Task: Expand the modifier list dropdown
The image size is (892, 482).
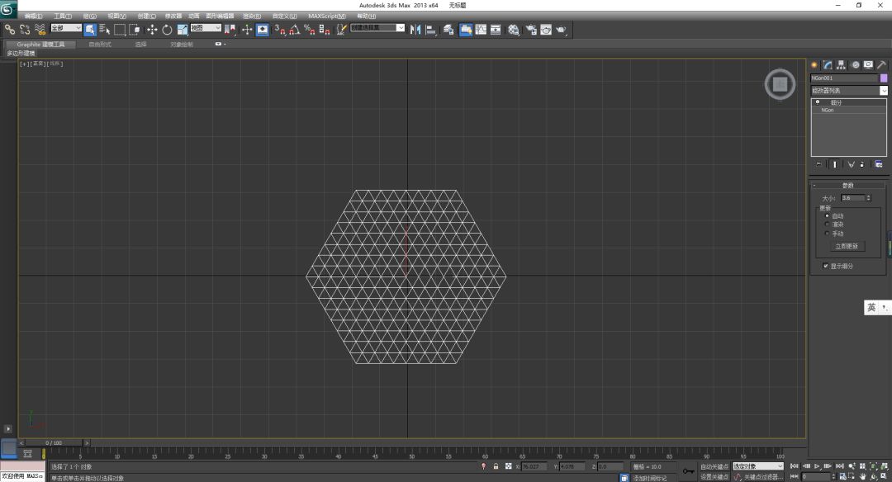Action: (883, 91)
